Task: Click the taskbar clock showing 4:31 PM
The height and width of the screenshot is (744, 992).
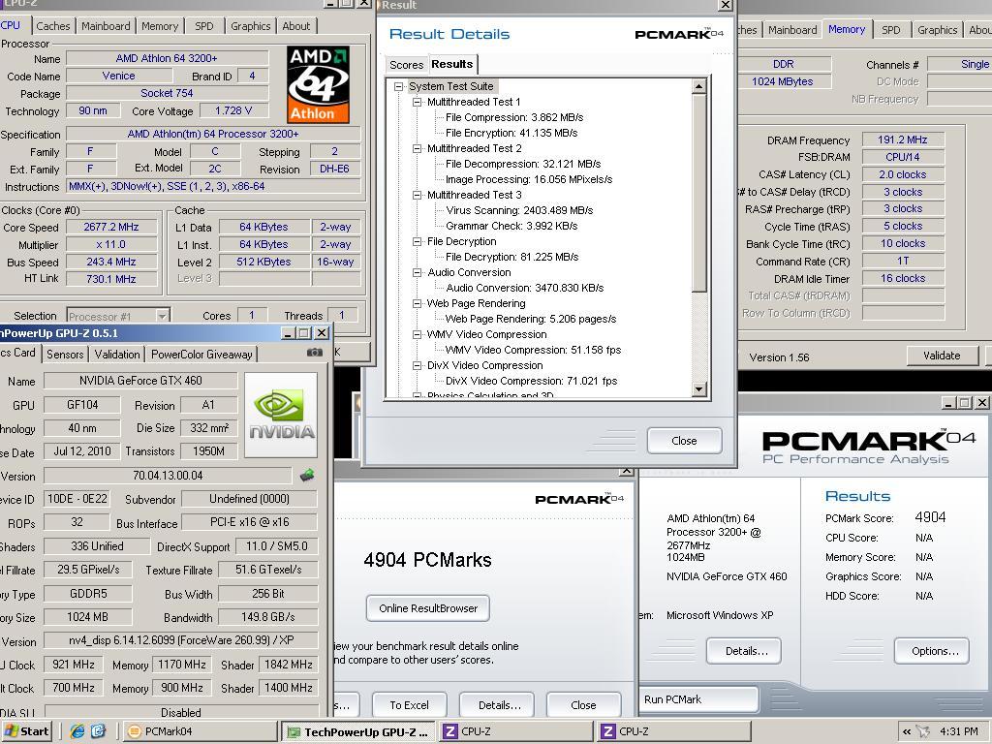Action: coord(959,731)
